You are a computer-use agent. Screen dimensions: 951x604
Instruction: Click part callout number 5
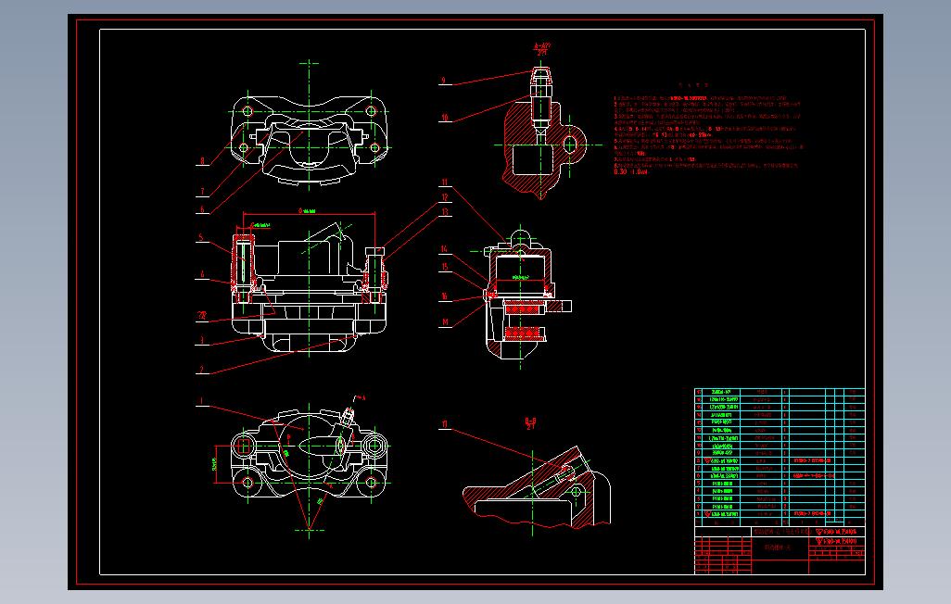(201, 238)
